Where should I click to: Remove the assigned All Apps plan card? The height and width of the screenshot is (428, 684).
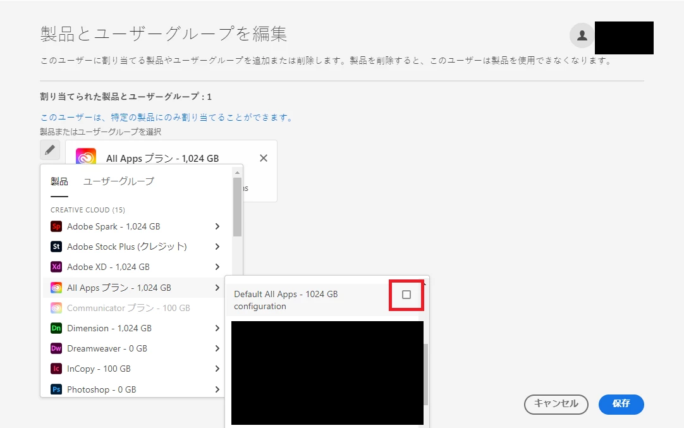click(x=264, y=158)
